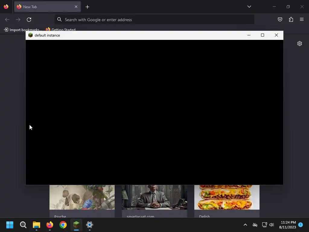
Task: Click the OneDrive cloud tray icon
Action: [x=255, y=225]
